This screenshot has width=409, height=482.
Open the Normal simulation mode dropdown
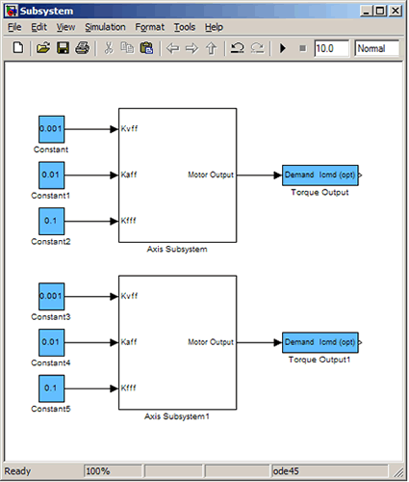[x=377, y=48]
